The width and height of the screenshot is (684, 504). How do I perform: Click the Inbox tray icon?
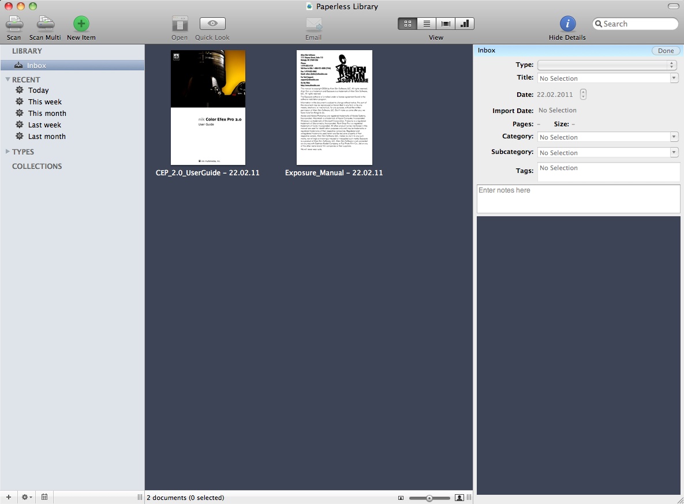click(18, 65)
